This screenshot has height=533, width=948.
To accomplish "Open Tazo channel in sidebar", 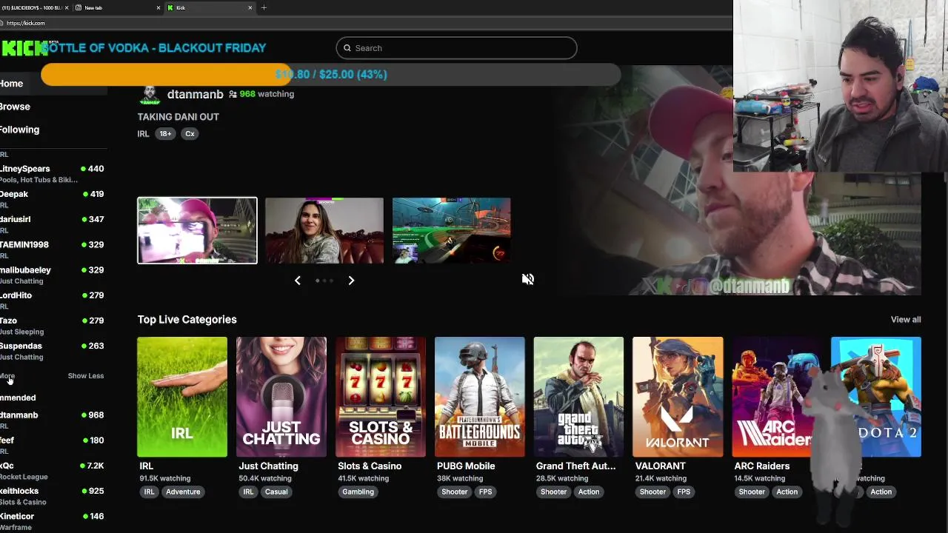I will (53, 325).
